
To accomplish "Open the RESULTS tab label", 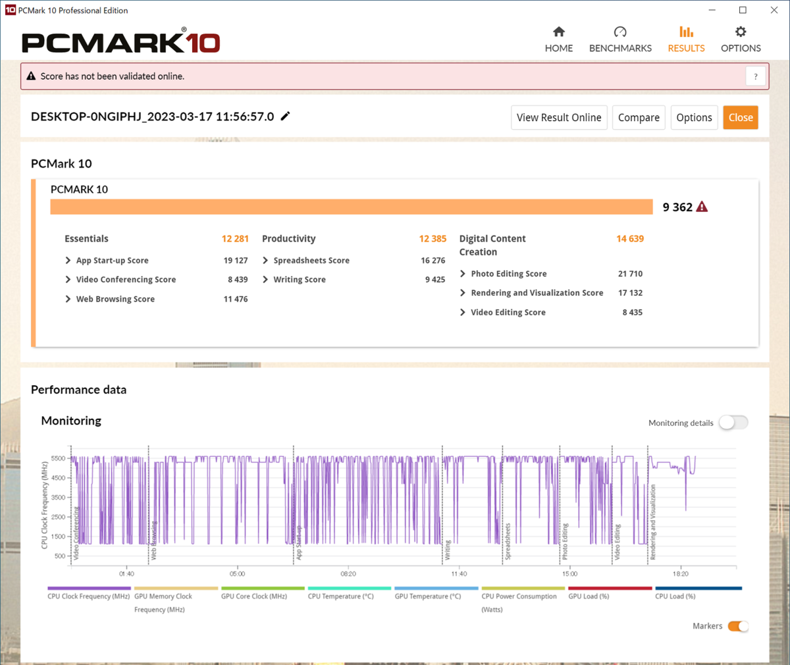I will [x=686, y=48].
